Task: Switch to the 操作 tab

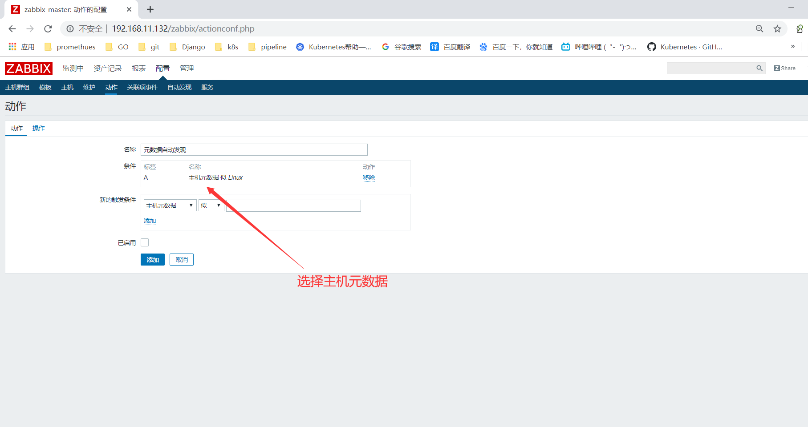Action: (x=38, y=128)
